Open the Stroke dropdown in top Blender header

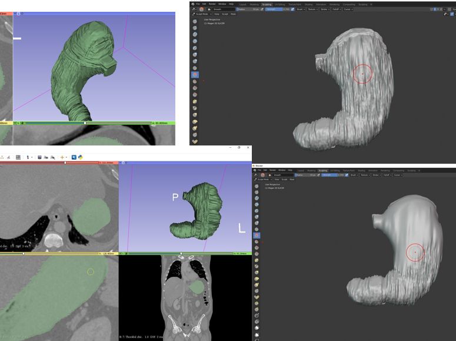325,9
